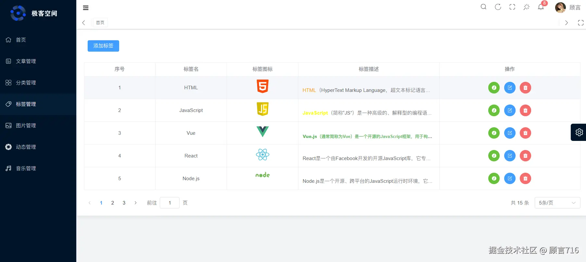Screen dimensions: 586x262
Task: View details of the React tag
Action: pyautogui.click(x=494, y=156)
